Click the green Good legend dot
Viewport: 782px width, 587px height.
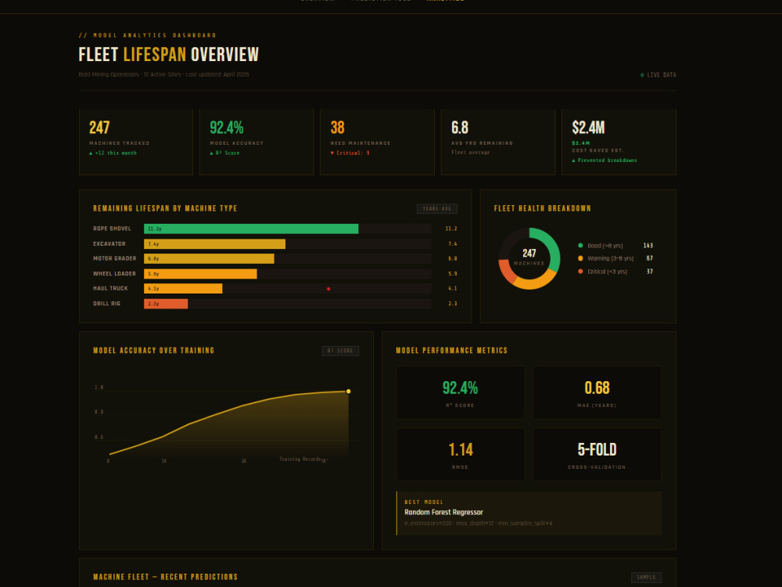click(x=580, y=246)
